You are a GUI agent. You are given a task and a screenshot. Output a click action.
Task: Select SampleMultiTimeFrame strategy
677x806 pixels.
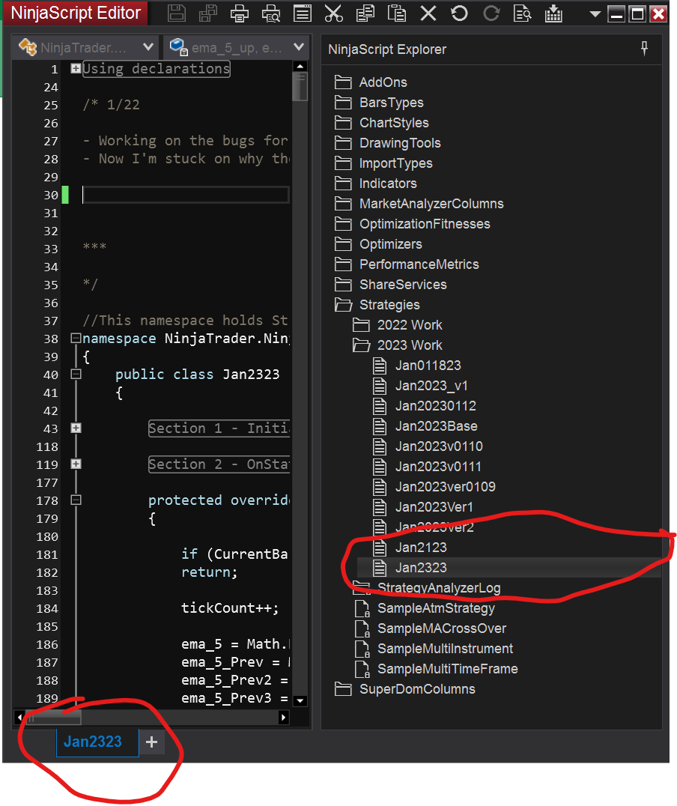pos(447,669)
